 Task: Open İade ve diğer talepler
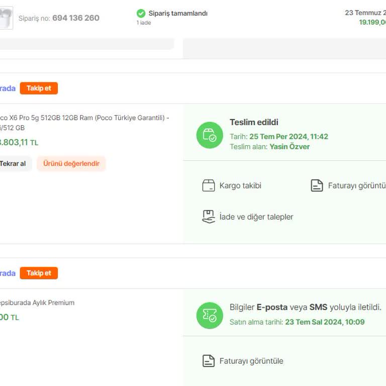click(256, 217)
